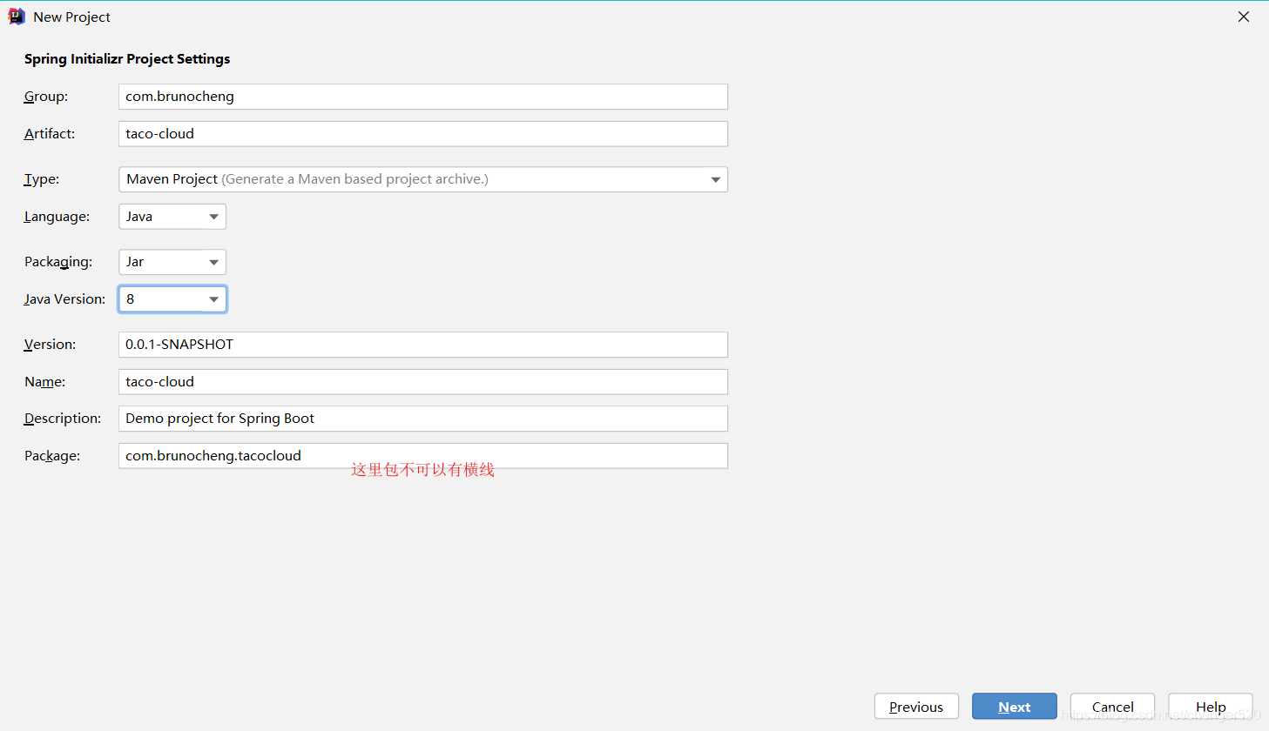Click the New Project window title
Image resolution: width=1269 pixels, height=731 pixels.
(x=71, y=17)
